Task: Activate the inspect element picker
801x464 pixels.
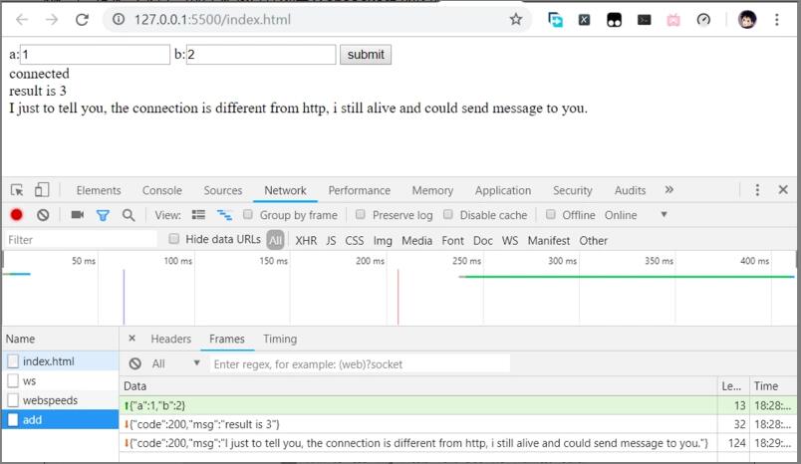Action: (17, 190)
